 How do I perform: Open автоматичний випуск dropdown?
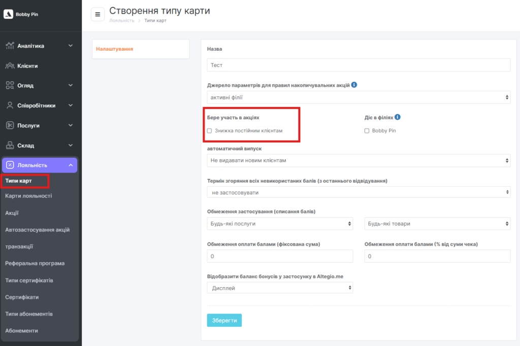[358, 160]
